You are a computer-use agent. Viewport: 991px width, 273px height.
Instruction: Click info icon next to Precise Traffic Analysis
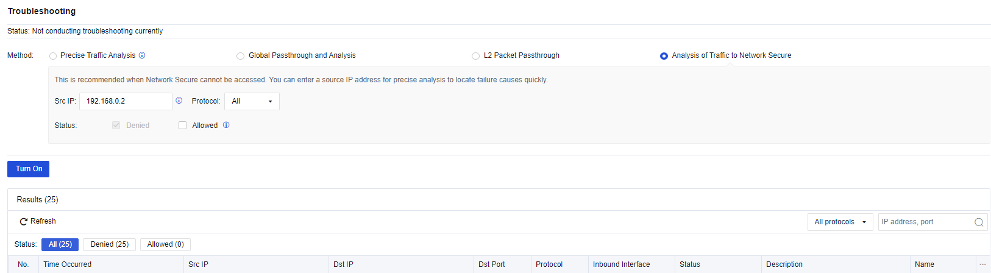[x=142, y=55]
